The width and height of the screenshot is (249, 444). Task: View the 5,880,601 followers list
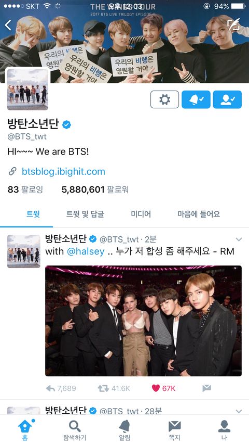95,189
